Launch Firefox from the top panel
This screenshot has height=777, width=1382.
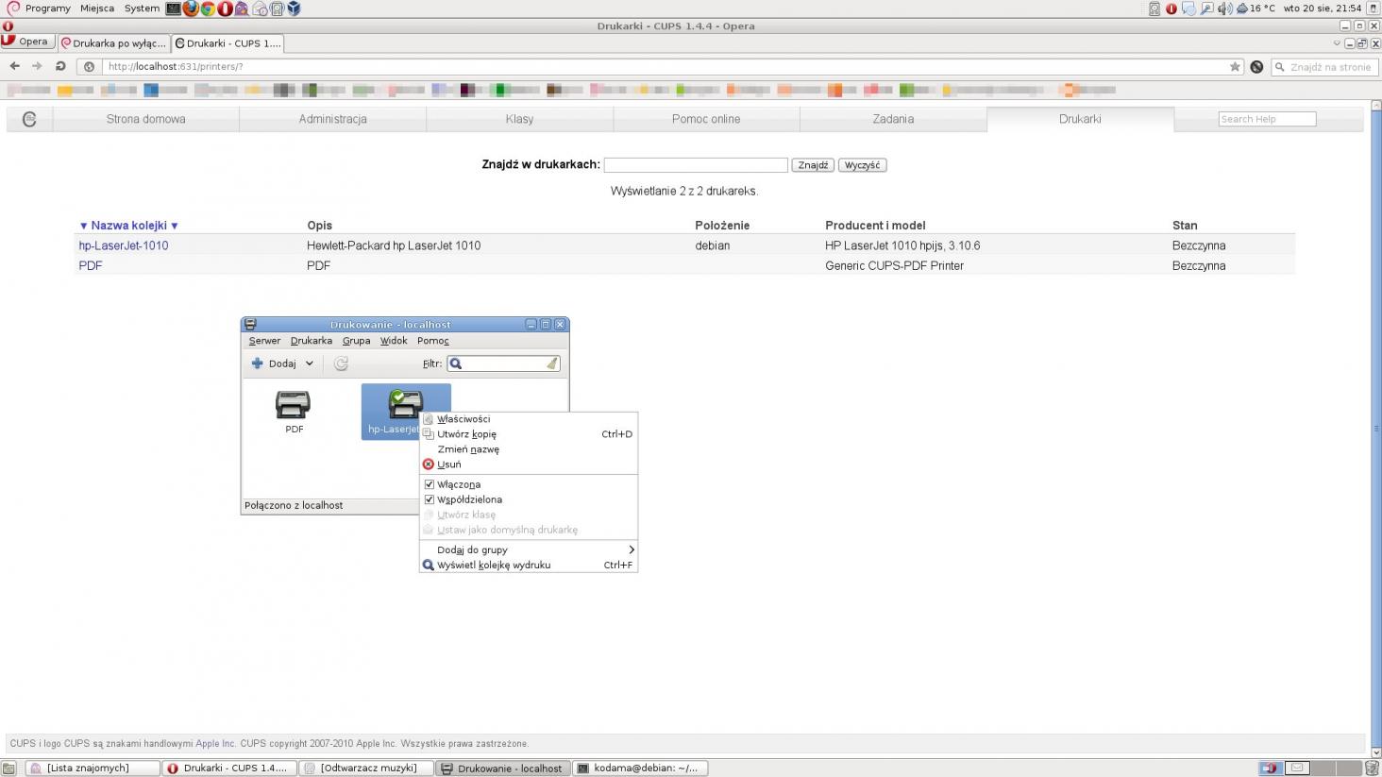tap(191, 8)
